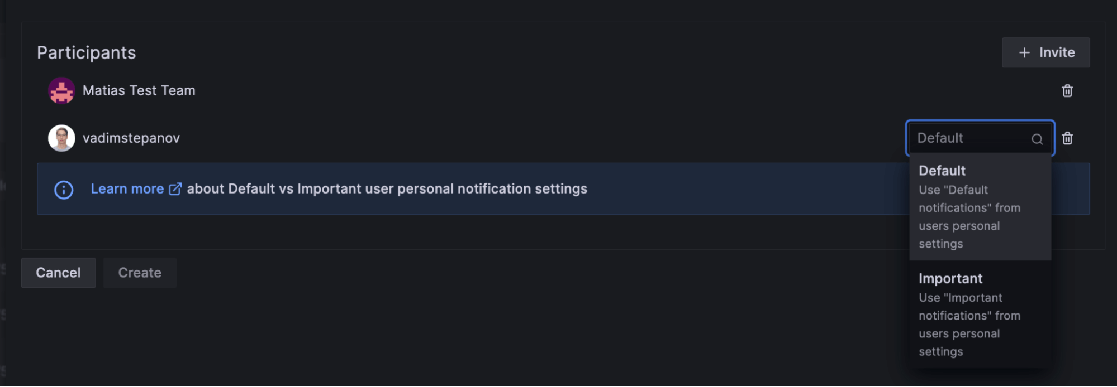The height and width of the screenshot is (387, 1117).
Task: Click the info circle icon in banner
Action: click(64, 190)
